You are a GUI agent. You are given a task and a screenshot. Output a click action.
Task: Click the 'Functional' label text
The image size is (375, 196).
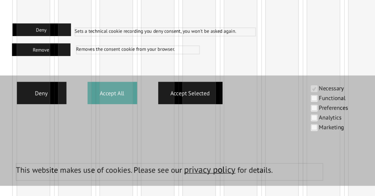pyautogui.click(x=332, y=98)
